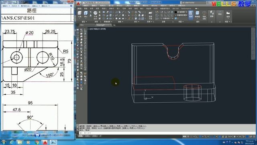Image resolution: width=257 pixels, height=145 pixels.
Task: Open the Layers (圖層) panel button
Action: [212, 14]
